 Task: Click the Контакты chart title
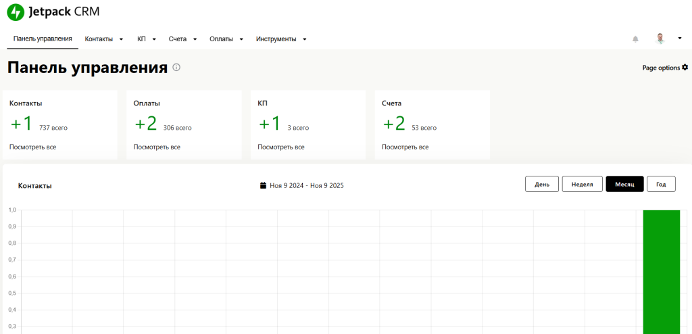(x=35, y=185)
